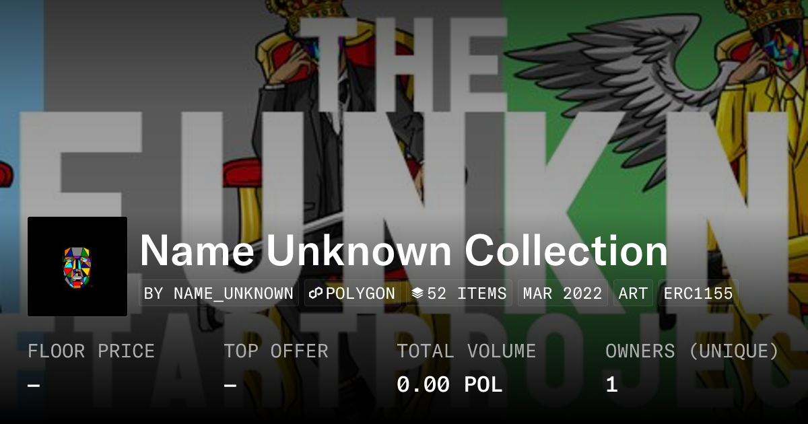
Task: Select the ART category tag
Action: point(633,293)
